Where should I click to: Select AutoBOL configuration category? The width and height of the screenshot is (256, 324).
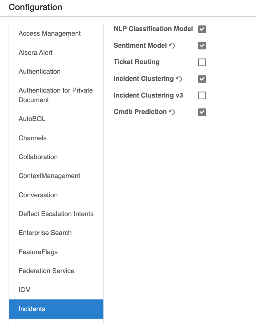[32, 119]
